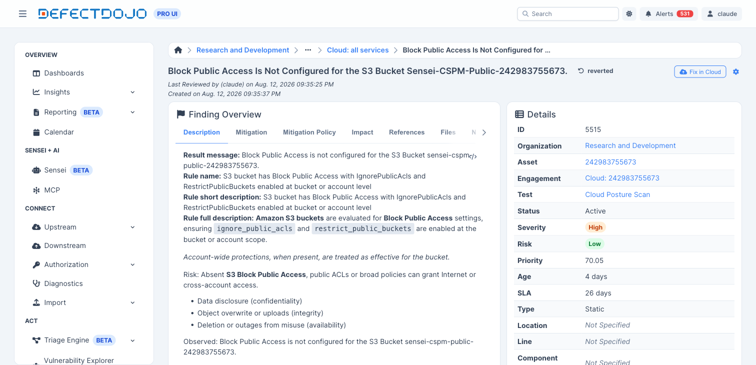The image size is (756, 365).
Task: Open Cloud: all services breadcrumb link
Action: point(358,50)
